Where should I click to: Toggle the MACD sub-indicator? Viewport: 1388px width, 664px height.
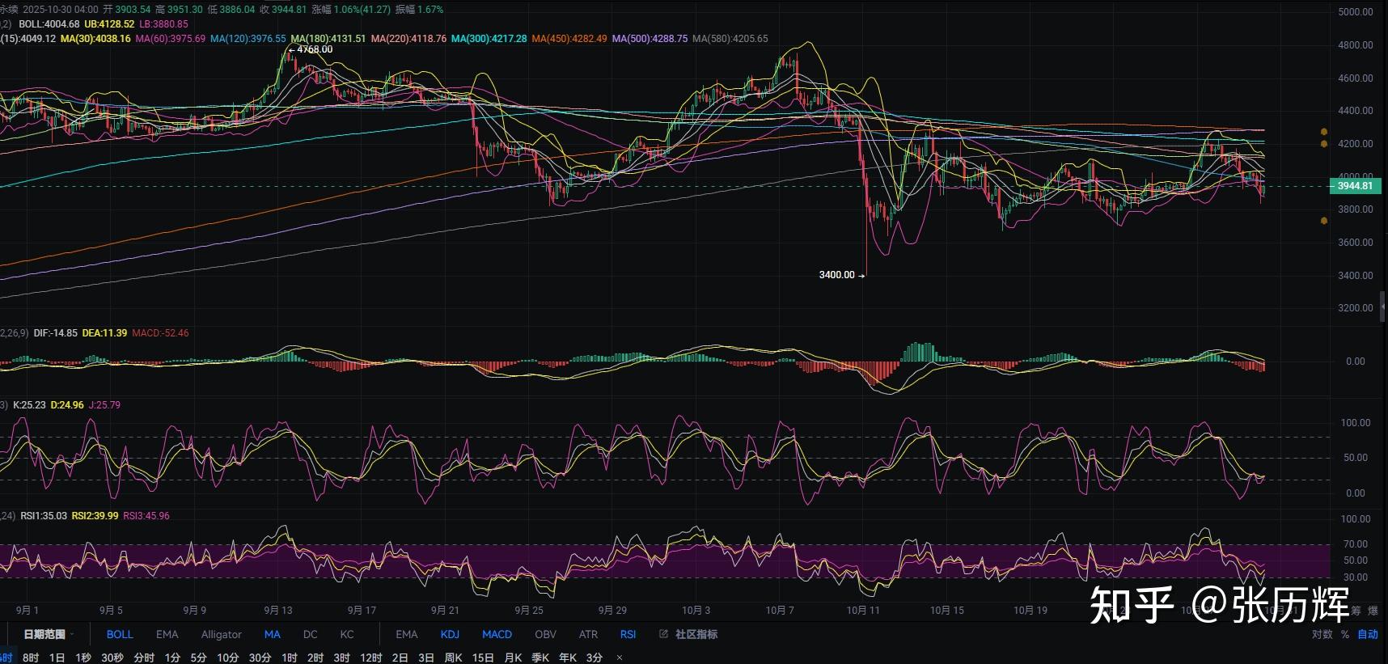(x=497, y=634)
